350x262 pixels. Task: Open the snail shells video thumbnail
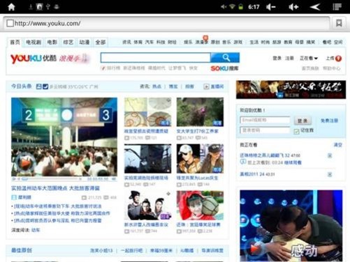pos(147,112)
